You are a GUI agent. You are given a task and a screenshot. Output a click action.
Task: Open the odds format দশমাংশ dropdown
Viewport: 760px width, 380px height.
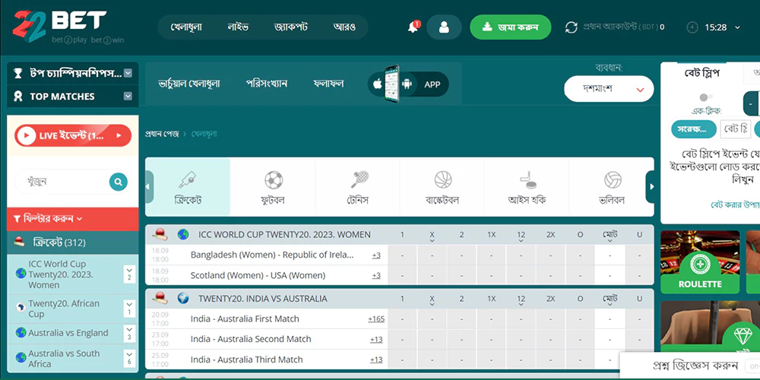[x=609, y=89]
